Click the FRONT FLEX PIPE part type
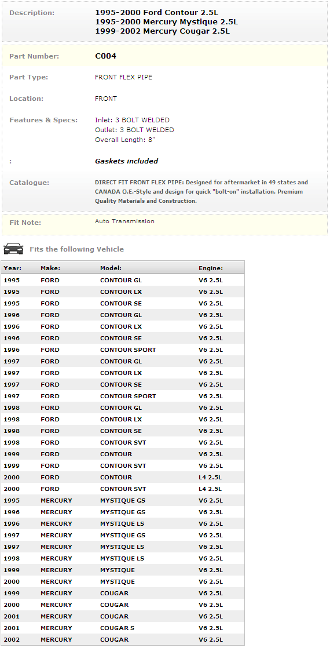Screen dimensions: 330x666 coord(123,77)
